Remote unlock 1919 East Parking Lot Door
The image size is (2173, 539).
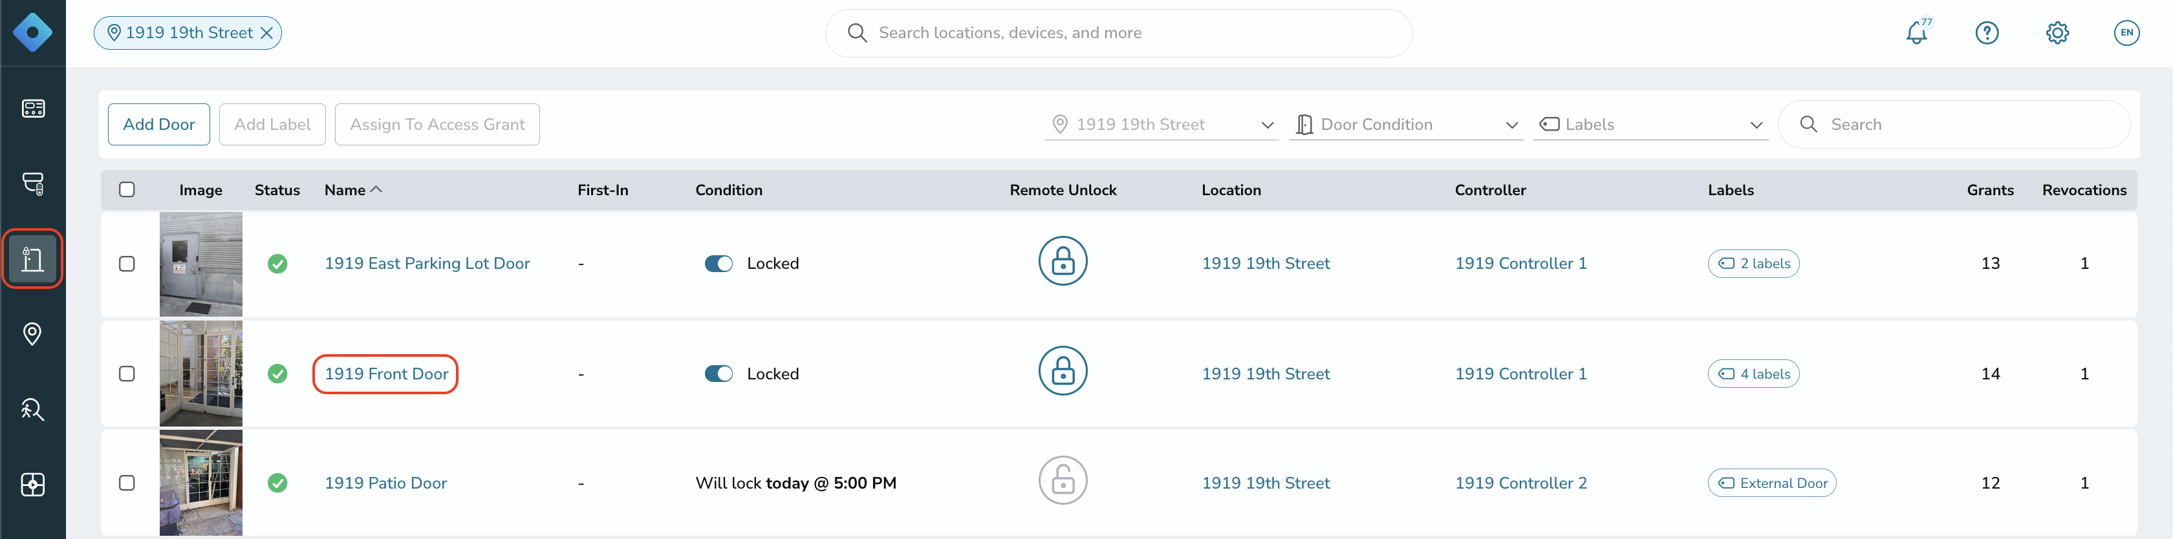[1063, 260]
